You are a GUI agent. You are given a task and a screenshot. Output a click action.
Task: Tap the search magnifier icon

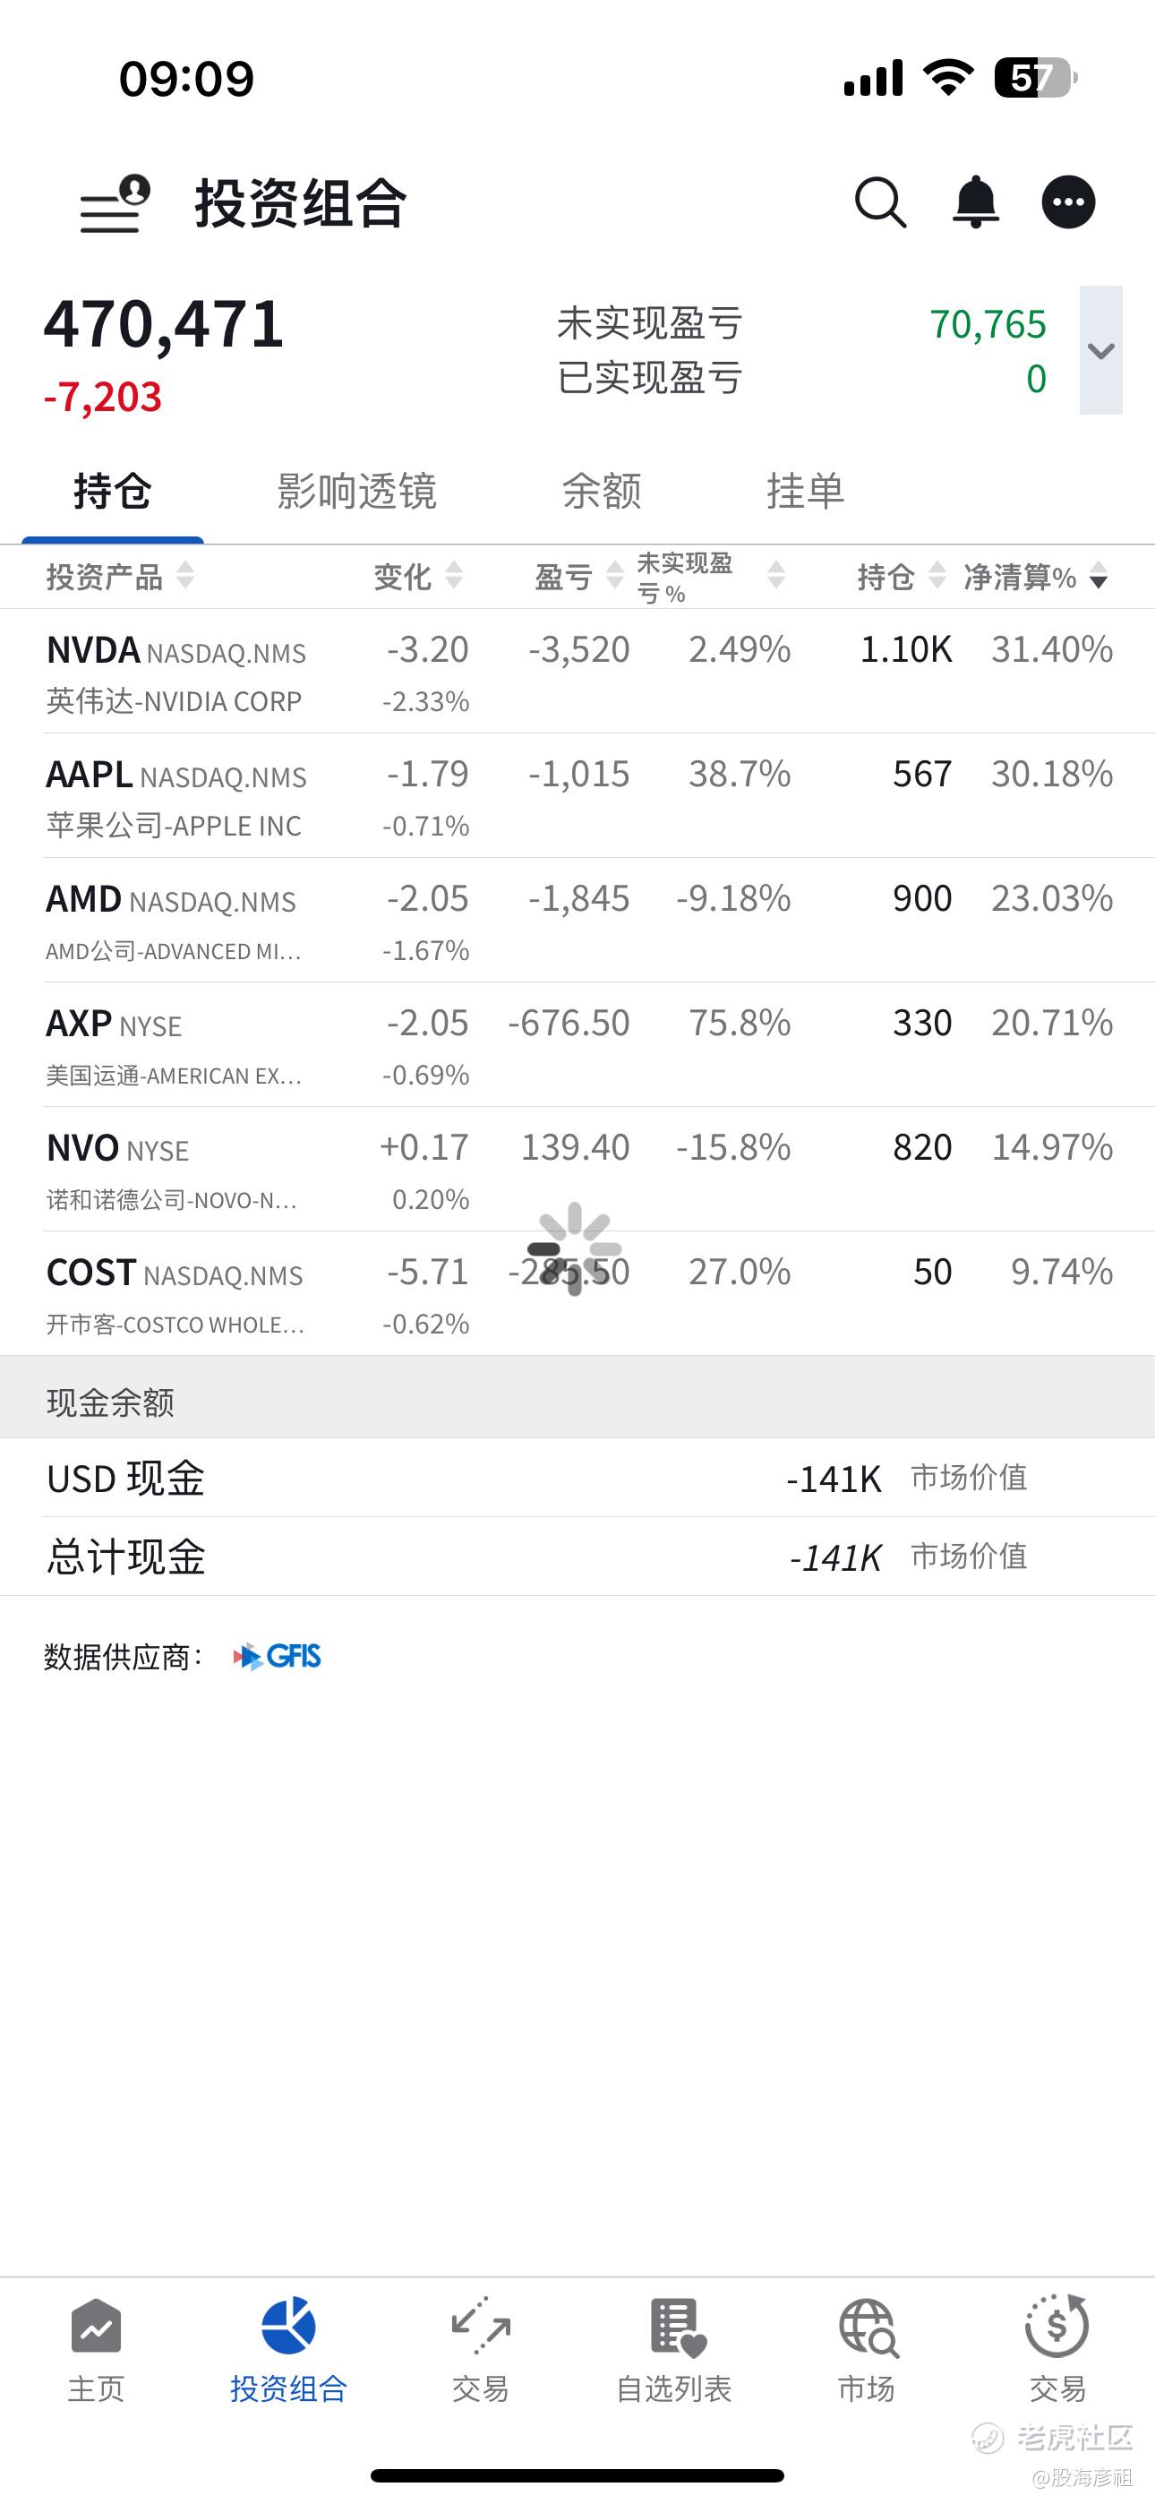click(880, 202)
